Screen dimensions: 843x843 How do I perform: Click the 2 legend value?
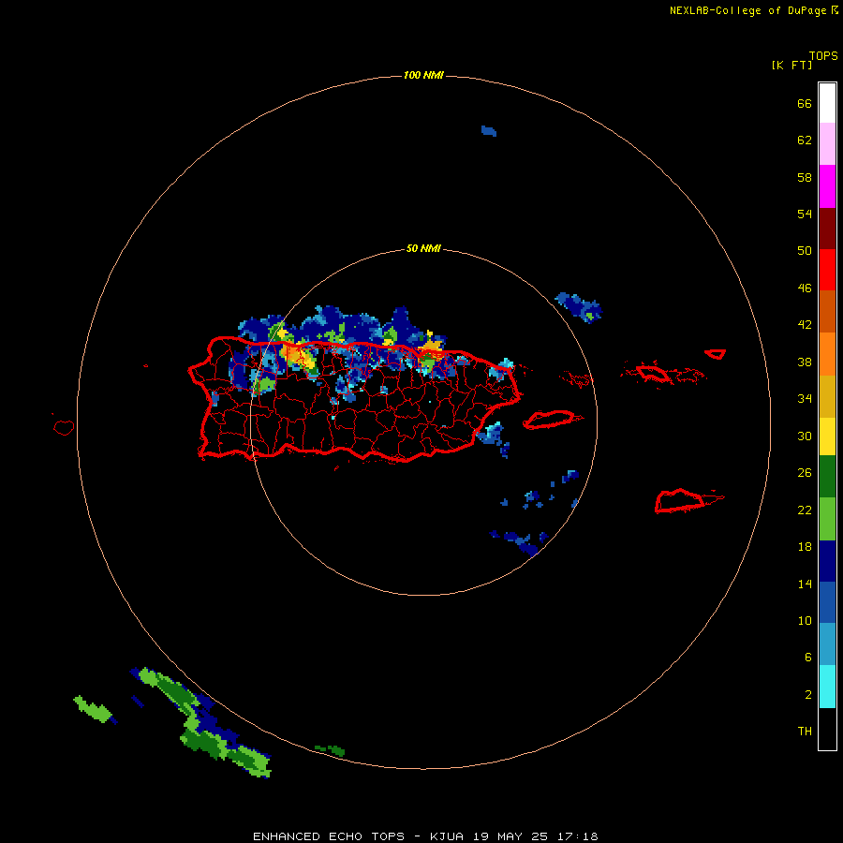(x=807, y=694)
